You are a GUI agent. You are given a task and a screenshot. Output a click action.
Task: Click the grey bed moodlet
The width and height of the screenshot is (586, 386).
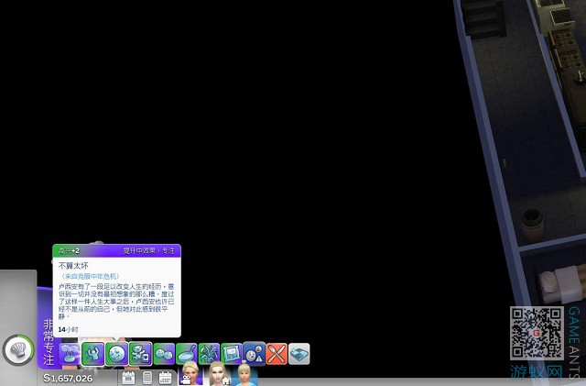pos(299,354)
